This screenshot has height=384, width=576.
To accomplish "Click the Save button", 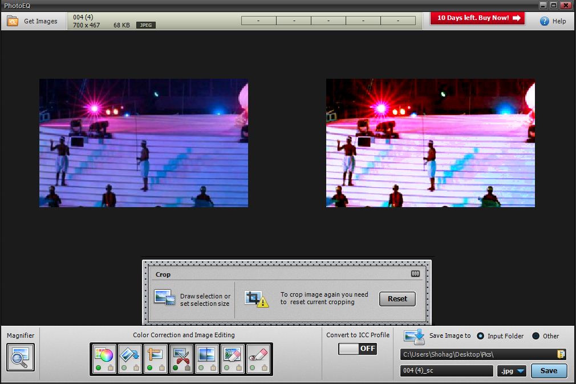I will tap(549, 371).
